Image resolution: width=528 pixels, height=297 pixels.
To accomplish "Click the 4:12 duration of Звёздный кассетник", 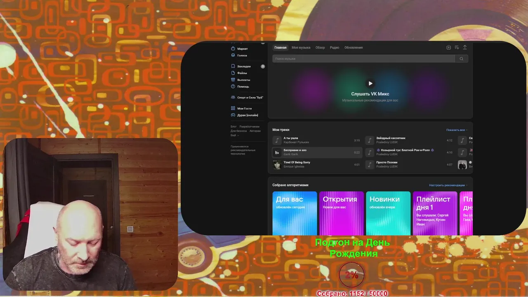I will click(x=450, y=140).
